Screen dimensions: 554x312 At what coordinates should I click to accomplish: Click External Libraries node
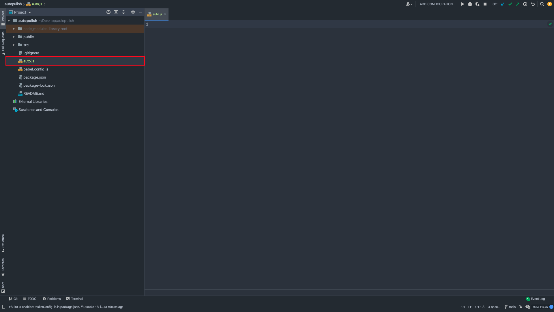pyautogui.click(x=75, y=101)
